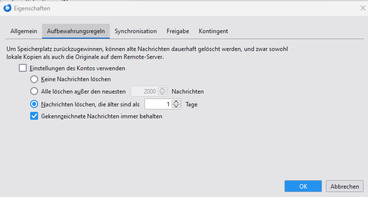Viewport: 368px width, 197px height.
Task: Select the Aufbewahrungsregeln tab
Action: point(76,31)
